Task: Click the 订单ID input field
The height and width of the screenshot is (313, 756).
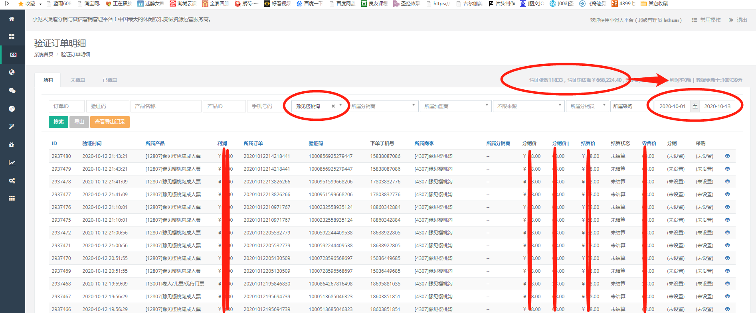Action: [66, 106]
